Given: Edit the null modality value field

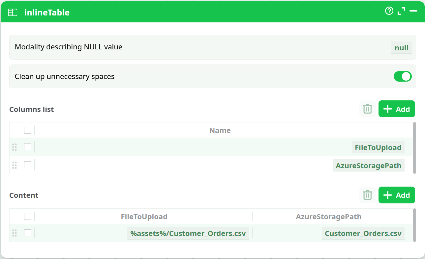Looking at the screenshot, I should (x=401, y=48).
